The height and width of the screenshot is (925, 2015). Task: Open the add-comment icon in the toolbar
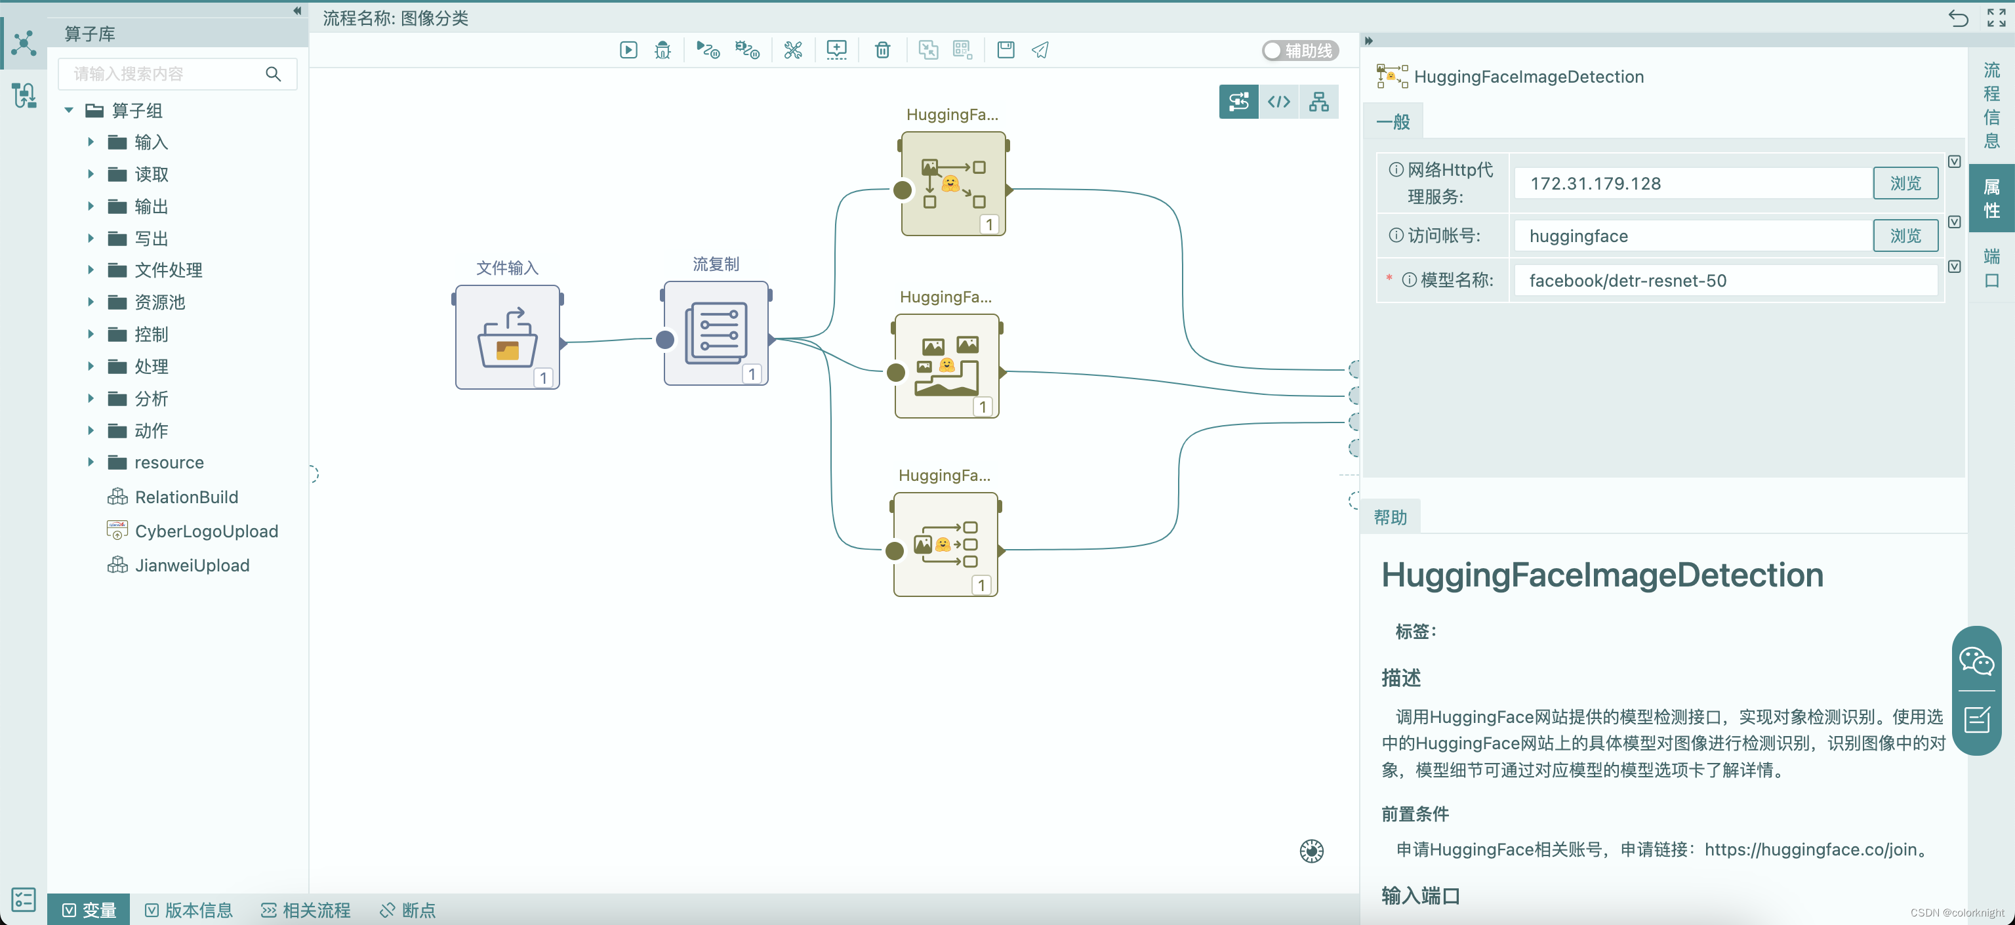836,49
